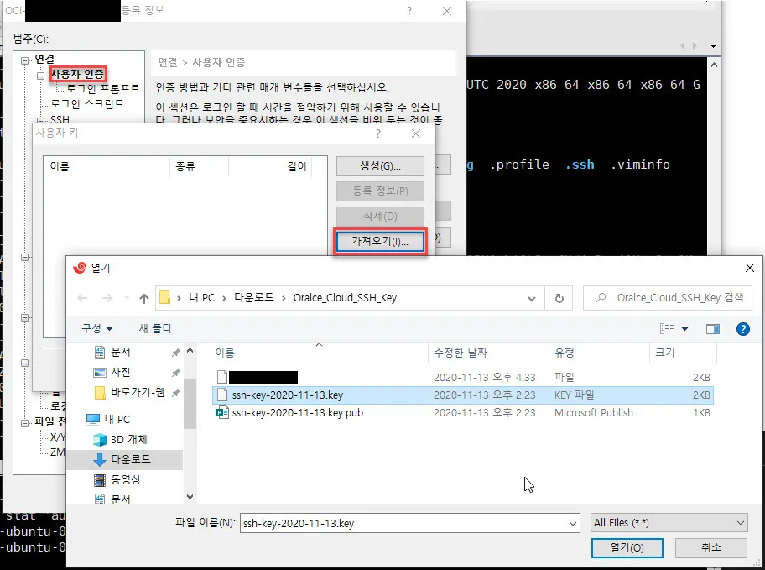Screen dimensions: 765x570
Task: Open the All Files type dropdown
Action: [x=669, y=523]
